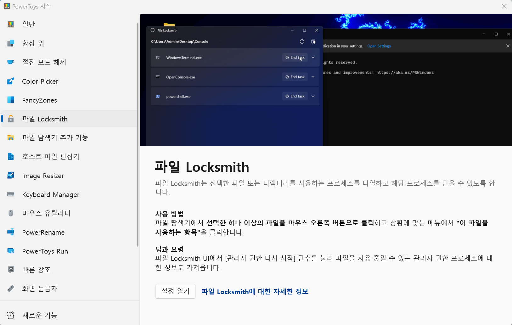Switch to PowerToys Run page
512x325 pixels.
(x=70, y=251)
